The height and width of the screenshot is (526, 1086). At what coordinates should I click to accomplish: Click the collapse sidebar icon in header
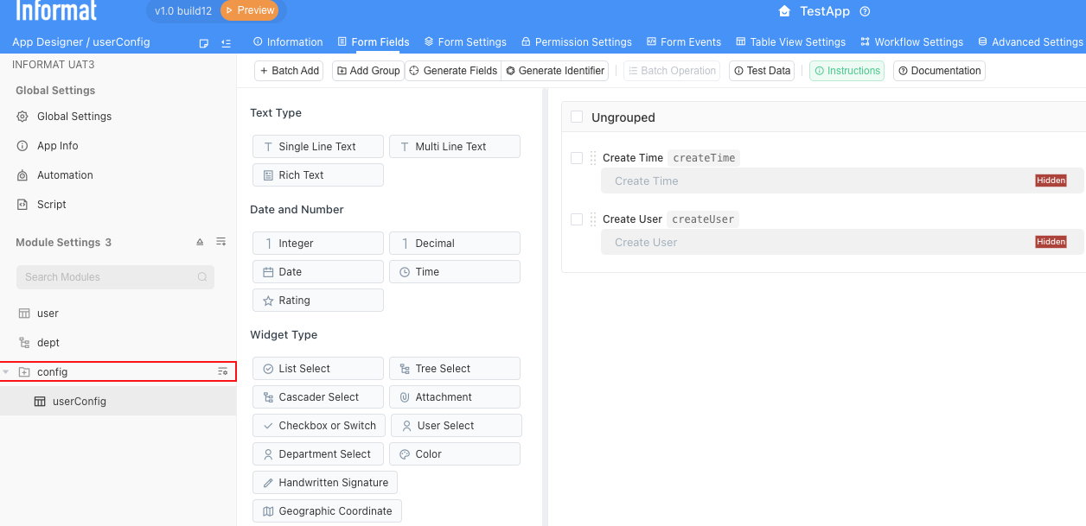tap(226, 42)
